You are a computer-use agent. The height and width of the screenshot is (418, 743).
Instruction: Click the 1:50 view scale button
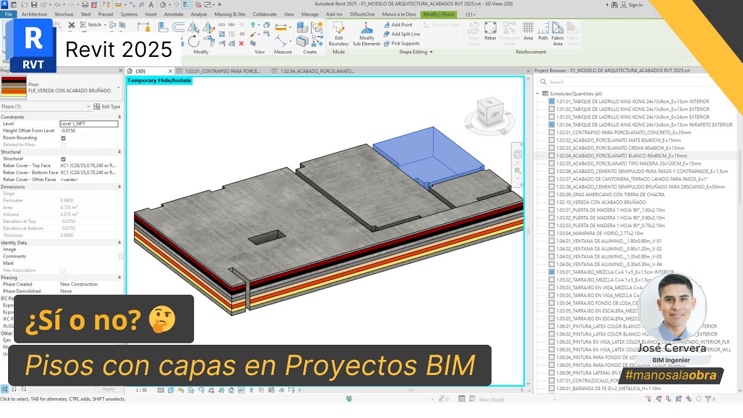[x=141, y=390]
